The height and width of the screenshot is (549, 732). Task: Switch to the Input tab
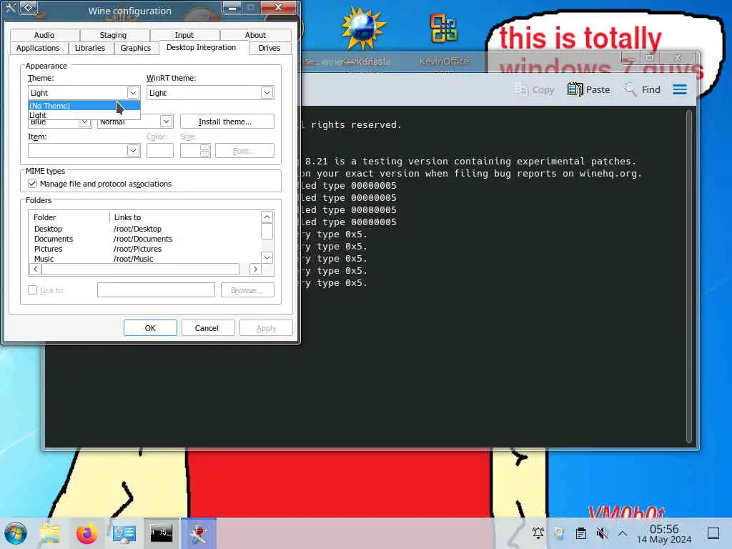click(184, 35)
